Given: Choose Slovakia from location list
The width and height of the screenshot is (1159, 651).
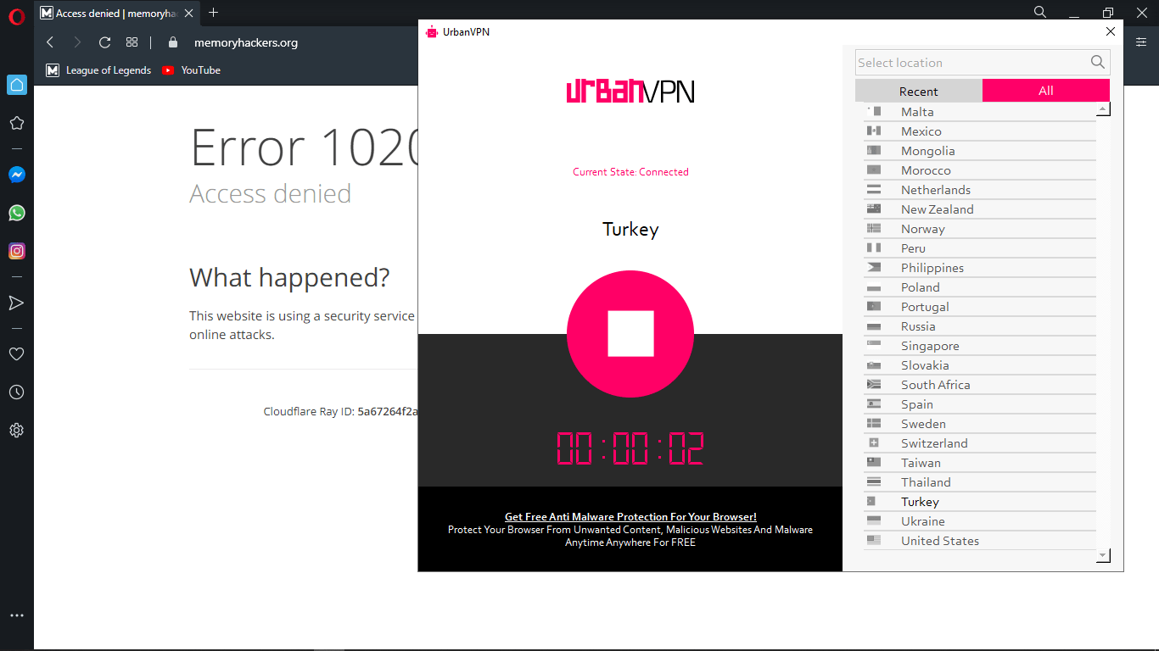Looking at the screenshot, I should pos(980,365).
